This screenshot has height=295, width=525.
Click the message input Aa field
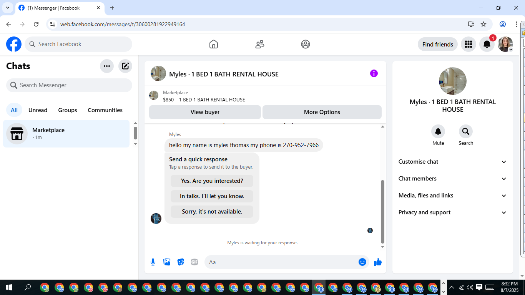287,262
